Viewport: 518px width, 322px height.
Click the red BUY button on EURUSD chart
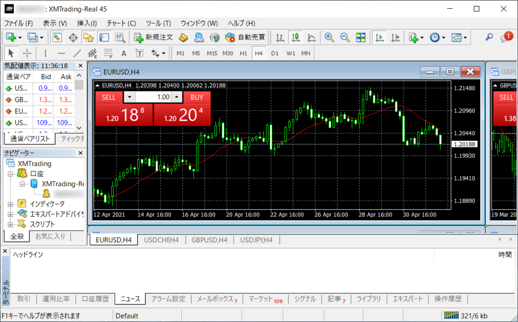197,97
